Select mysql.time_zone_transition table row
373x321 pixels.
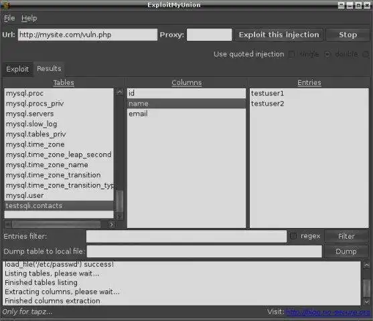[59, 175]
